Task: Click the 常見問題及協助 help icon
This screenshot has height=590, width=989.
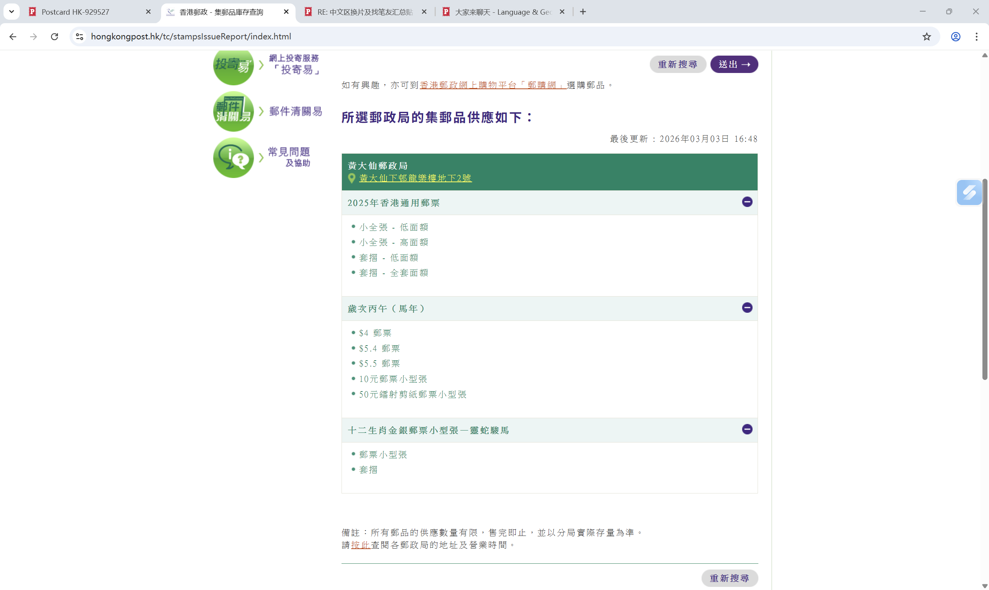Action: pyautogui.click(x=233, y=158)
